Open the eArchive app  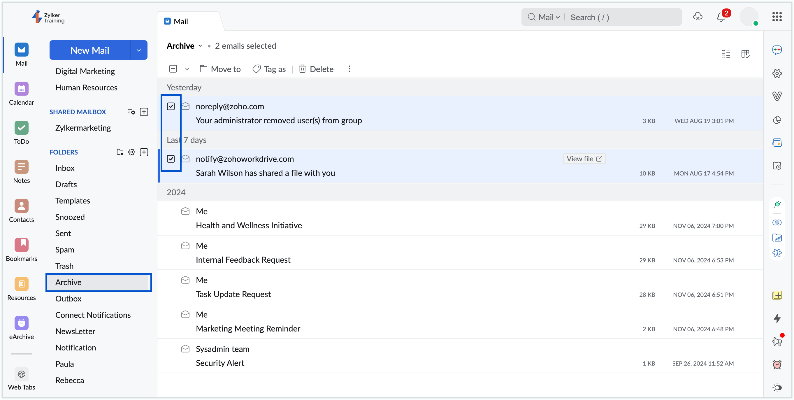21,328
